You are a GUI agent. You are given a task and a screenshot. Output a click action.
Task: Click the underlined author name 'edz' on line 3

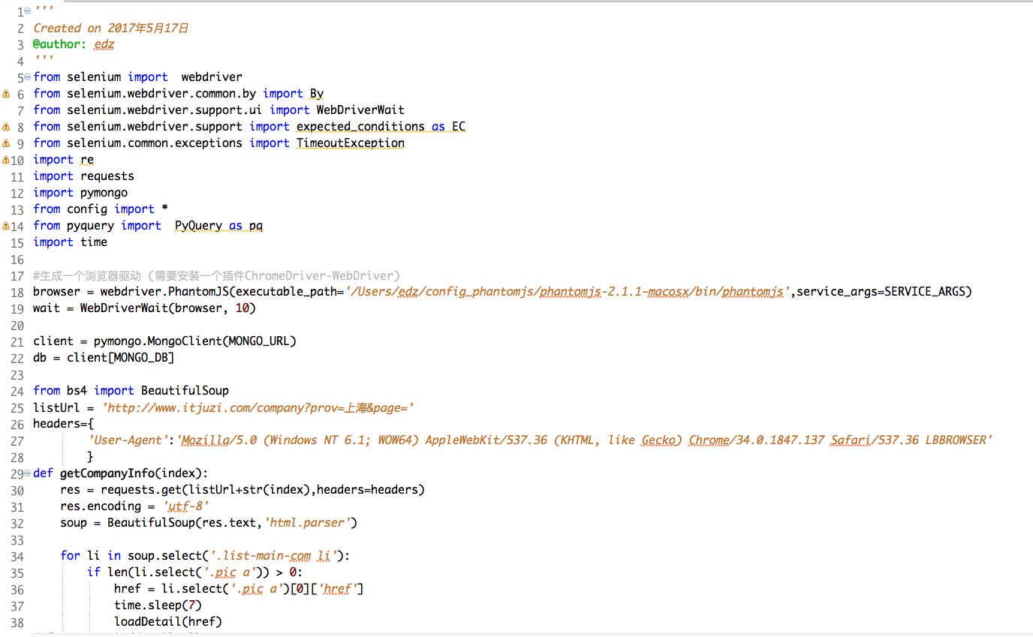click(x=104, y=44)
